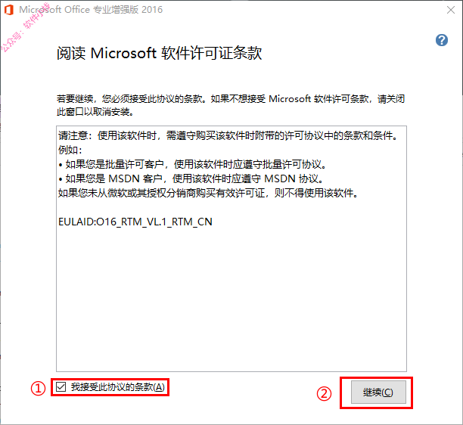Click the window title Microsoft Office 专业增强版 2016
This screenshot has height=425, width=463.
coord(91,10)
